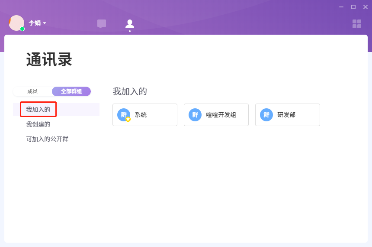This screenshot has width=372, height=247.
Task: Select the contacts person icon
Action: coord(130,24)
